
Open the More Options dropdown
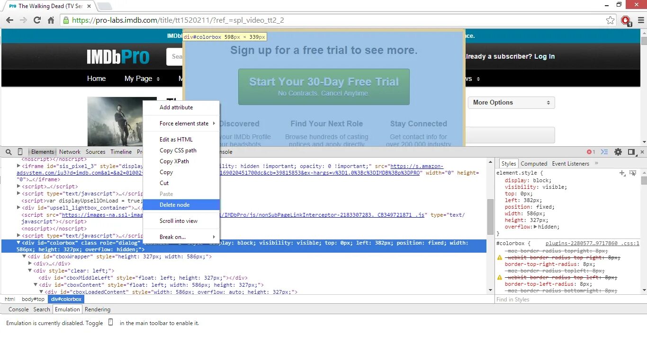tap(511, 103)
